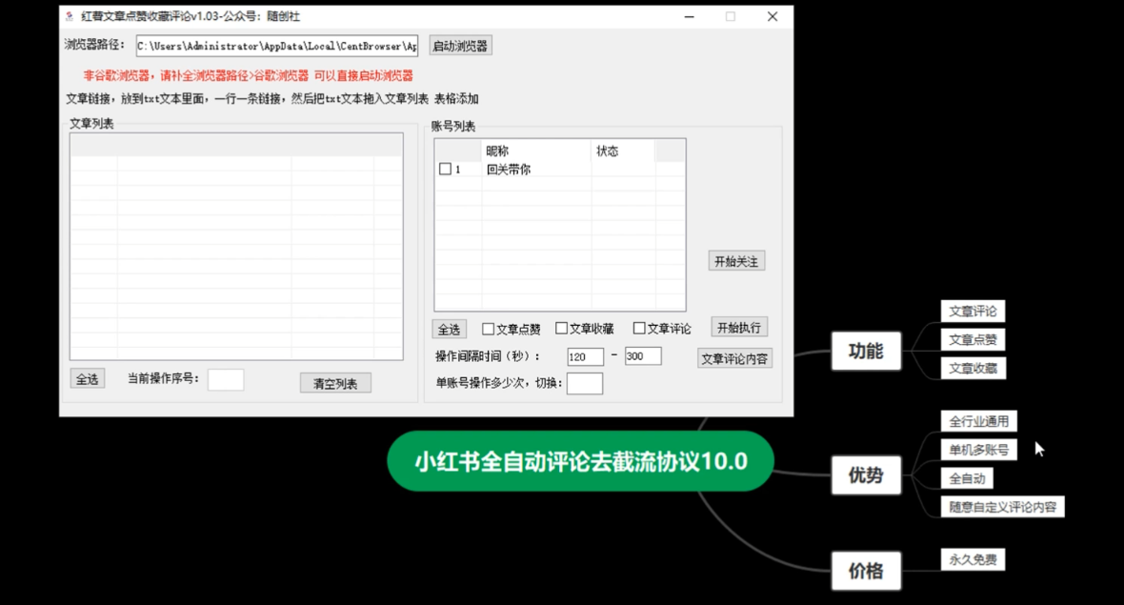The width and height of the screenshot is (1124, 605).
Task: Click the maximum interval field showing 300
Action: (x=643, y=356)
